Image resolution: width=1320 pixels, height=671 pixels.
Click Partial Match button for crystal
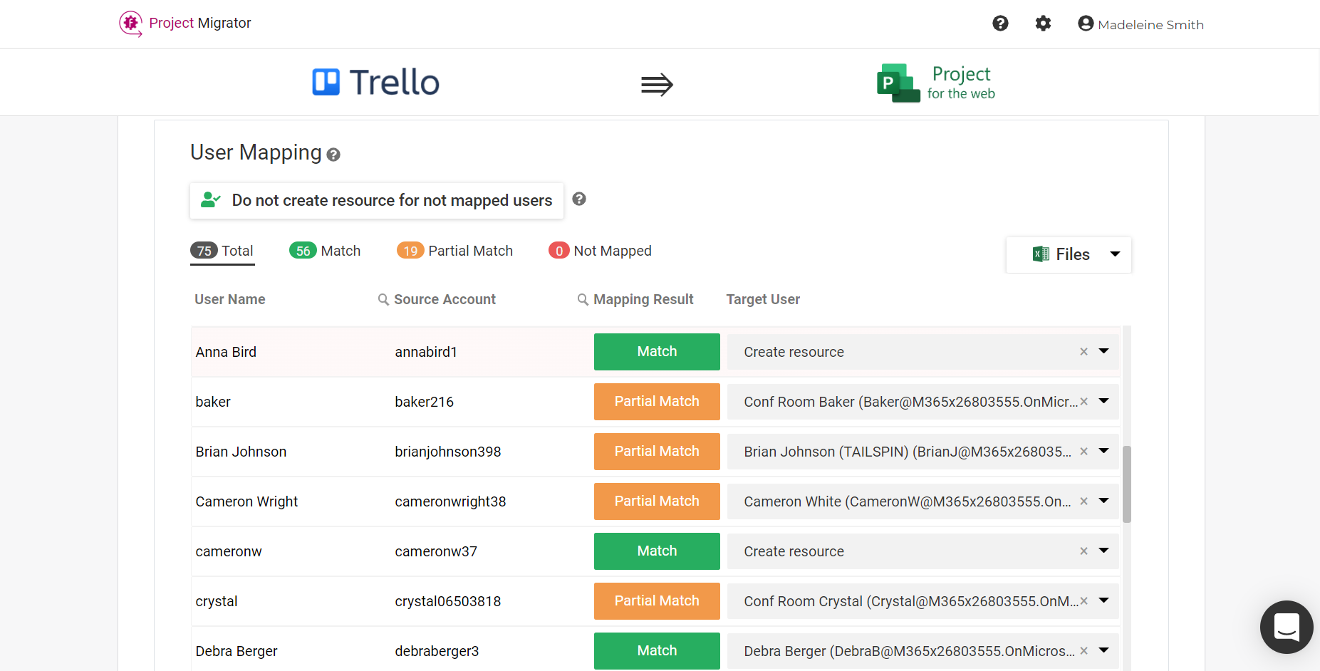point(657,601)
